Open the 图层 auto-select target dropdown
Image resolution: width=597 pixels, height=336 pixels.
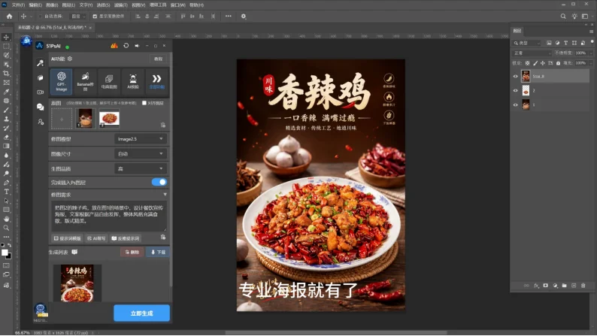(78, 17)
